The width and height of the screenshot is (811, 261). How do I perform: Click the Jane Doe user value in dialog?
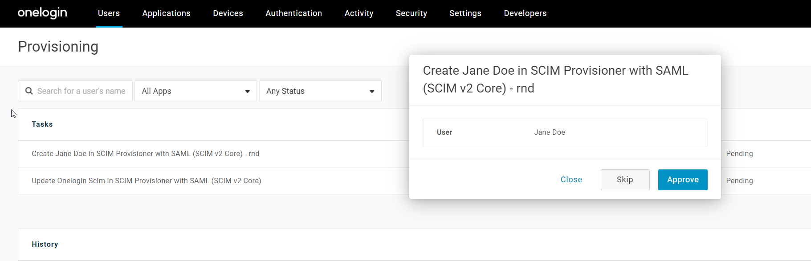550,132
